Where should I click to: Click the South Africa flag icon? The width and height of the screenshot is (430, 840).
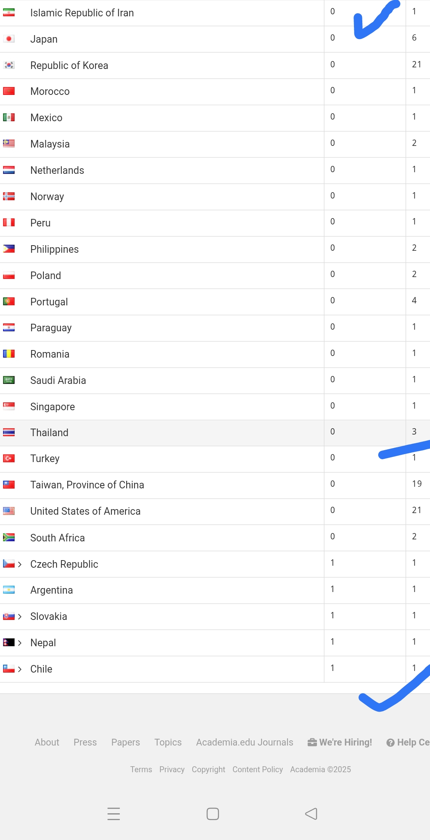pos(9,537)
